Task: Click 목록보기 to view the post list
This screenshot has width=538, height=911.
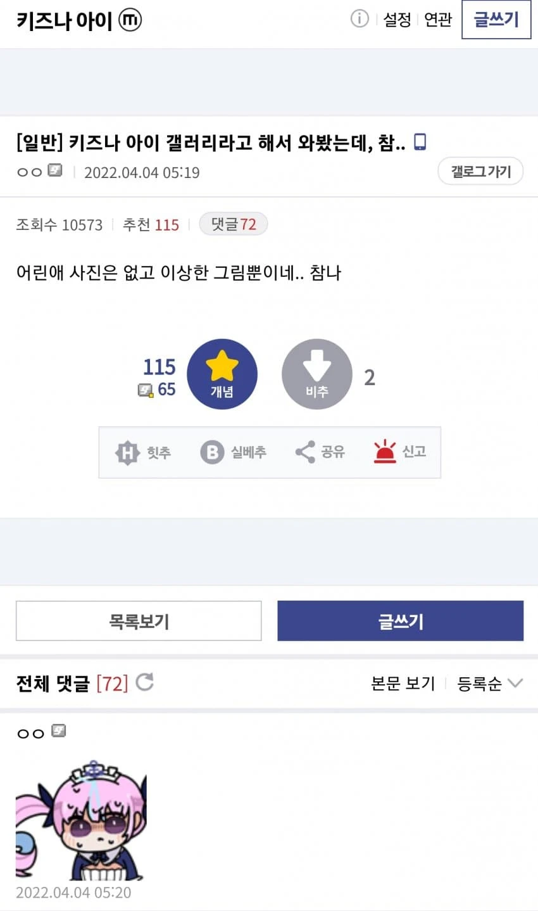Action: pos(139,621)
